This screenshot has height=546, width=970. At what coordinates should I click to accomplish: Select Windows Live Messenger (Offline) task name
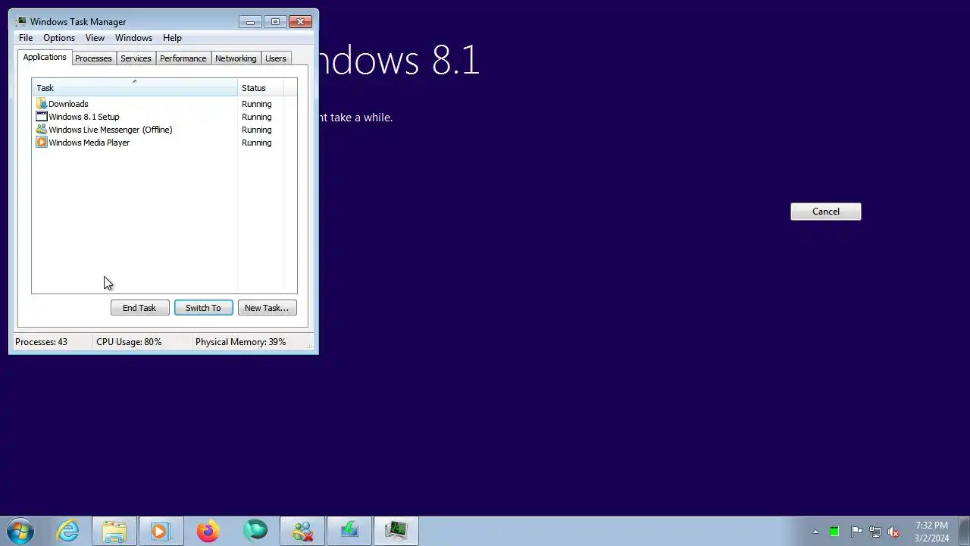(111, 130)
